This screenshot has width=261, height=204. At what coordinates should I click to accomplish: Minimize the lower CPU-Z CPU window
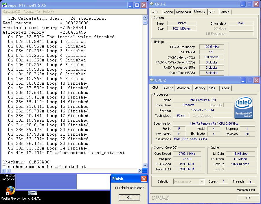(x=243, y=80)
